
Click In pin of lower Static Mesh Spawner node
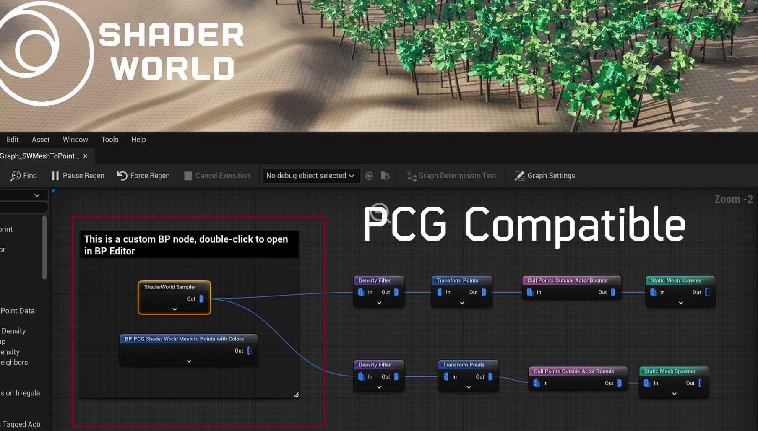647,383
